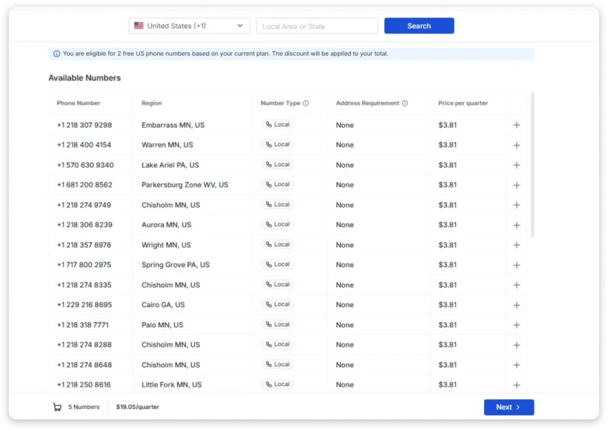Click the Price per quarter column header
Screen dimensions: 608x430
point(463,103)
